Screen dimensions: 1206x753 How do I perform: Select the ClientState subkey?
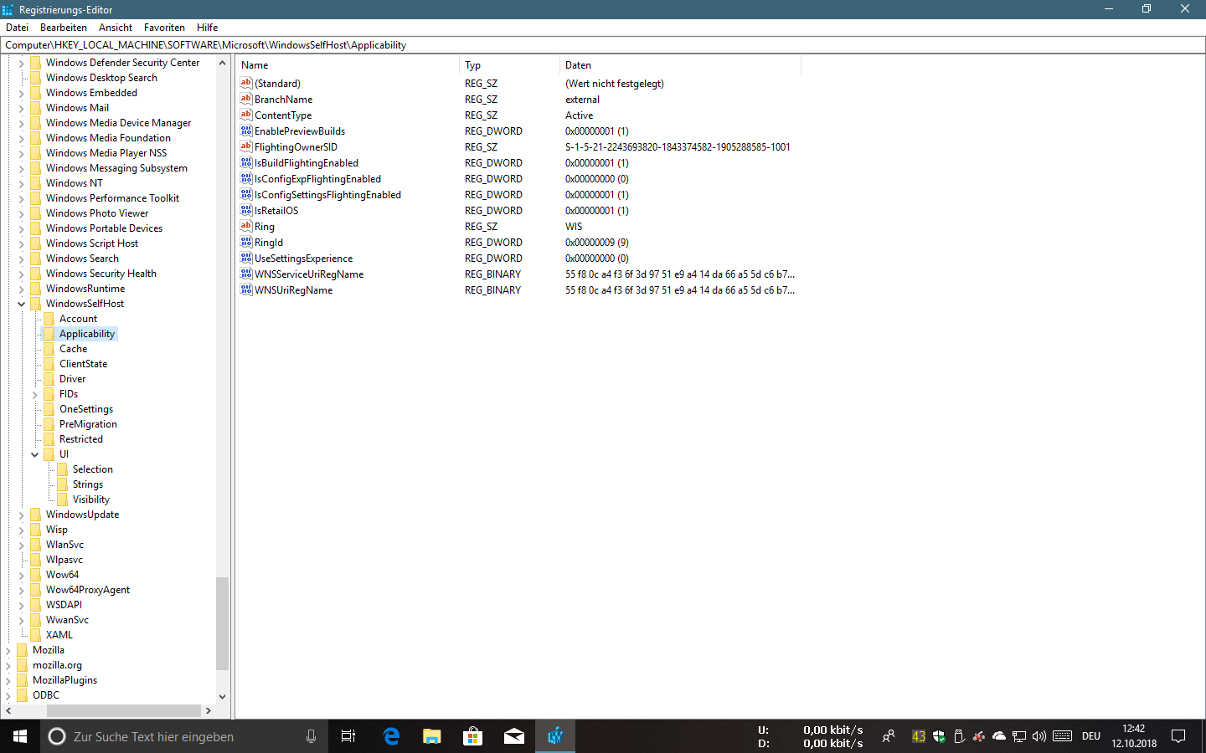pyautogui.click(x=83, y=364)
